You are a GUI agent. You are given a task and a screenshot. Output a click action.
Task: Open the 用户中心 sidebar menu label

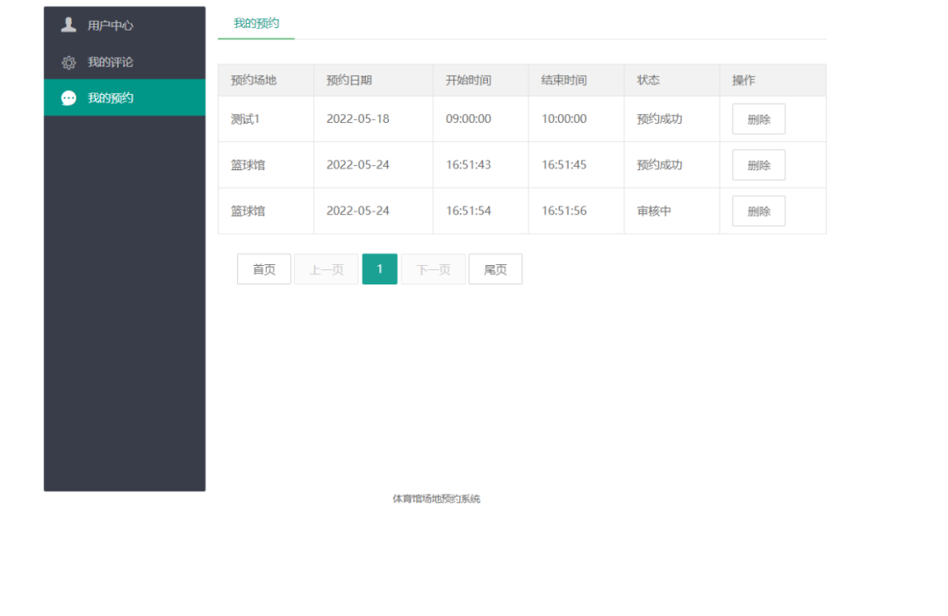(x=111, y=25)
